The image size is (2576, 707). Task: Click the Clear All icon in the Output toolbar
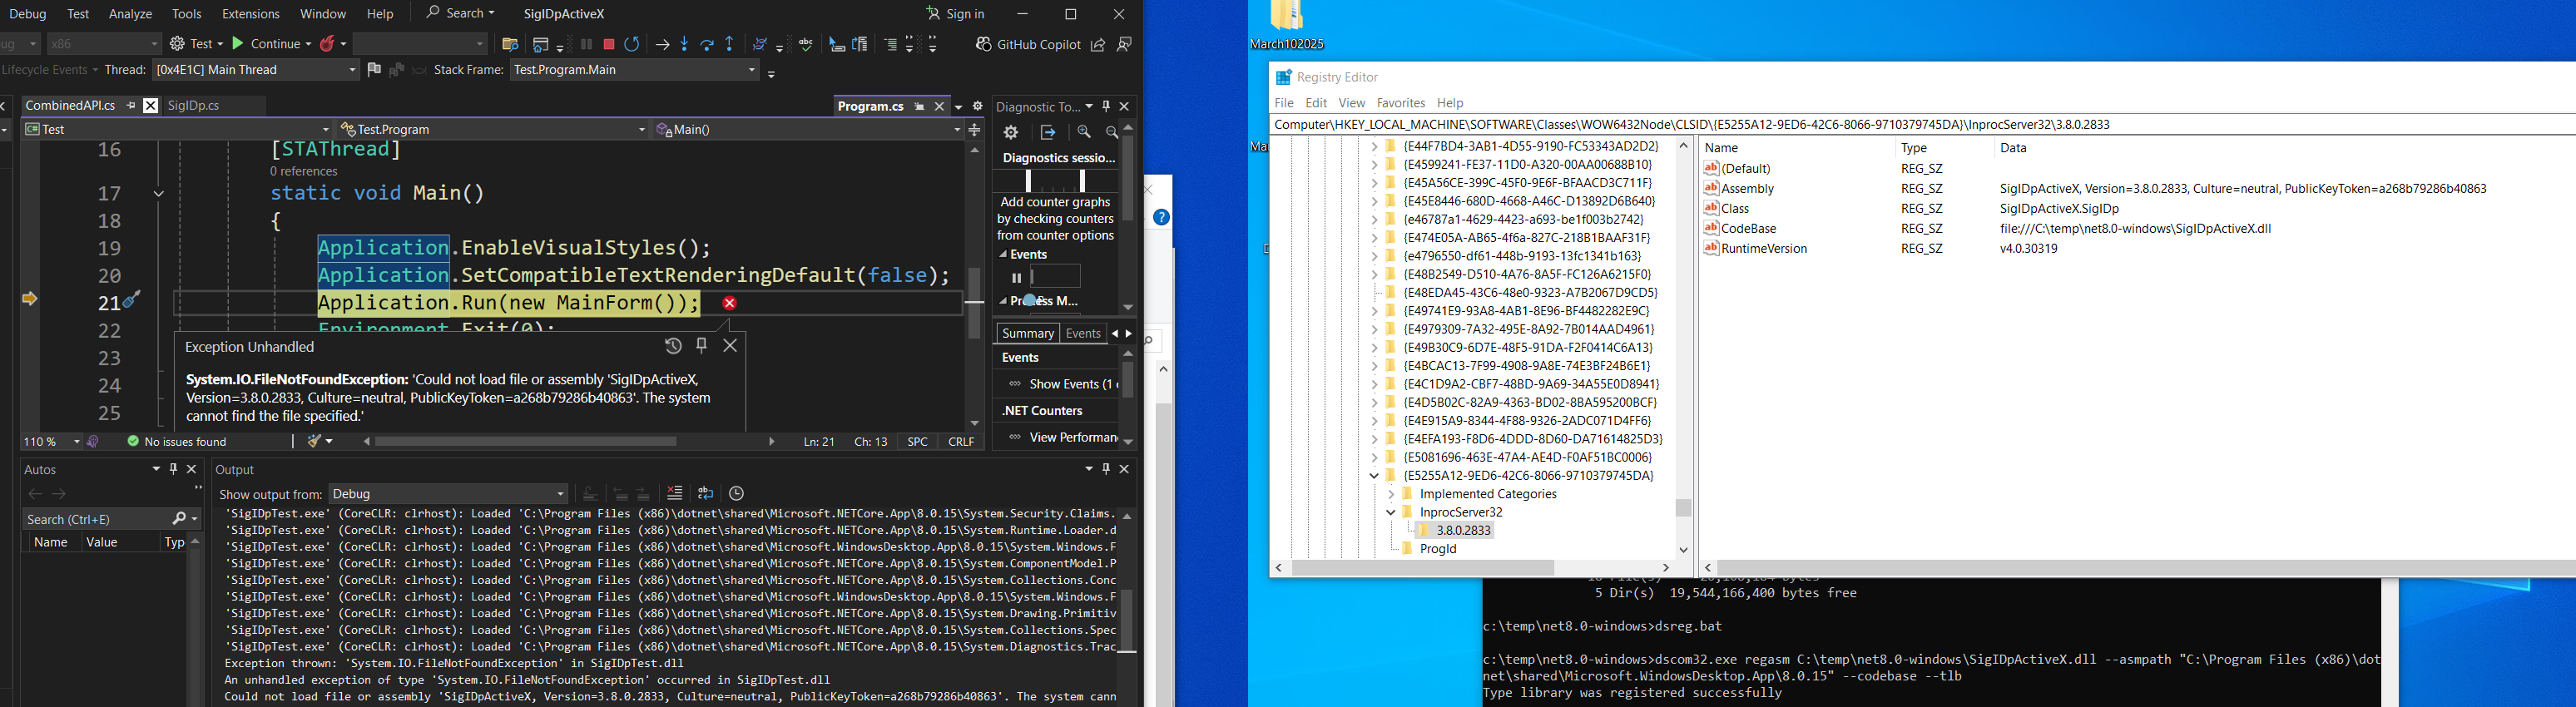tap(675, 493)
